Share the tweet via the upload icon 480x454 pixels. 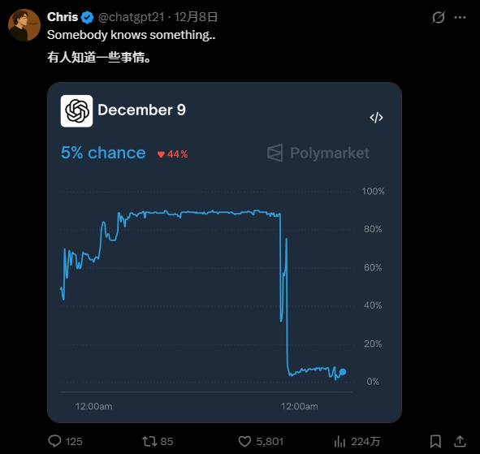click(460, 441)
